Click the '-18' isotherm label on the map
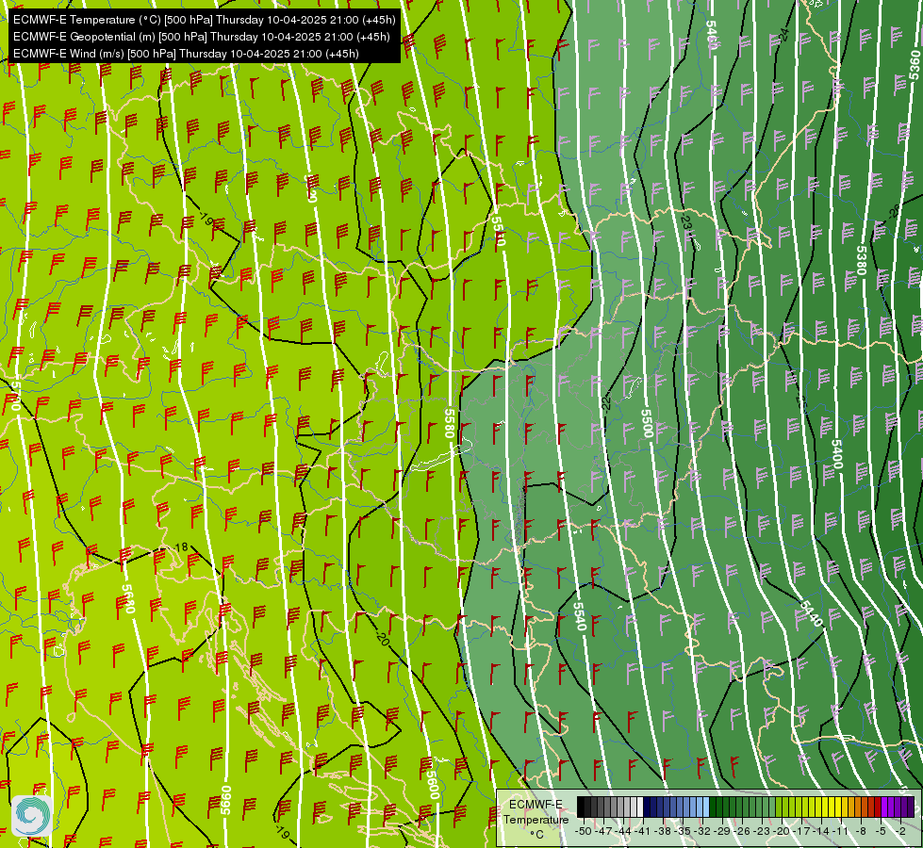 pyautogui.click(x=181, y=547)
